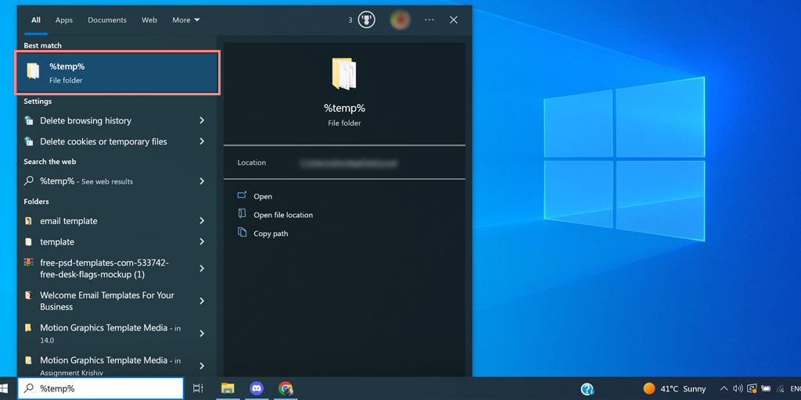Click the user profile avatar
Screen dimensions: 801x400
click(400, 20)
